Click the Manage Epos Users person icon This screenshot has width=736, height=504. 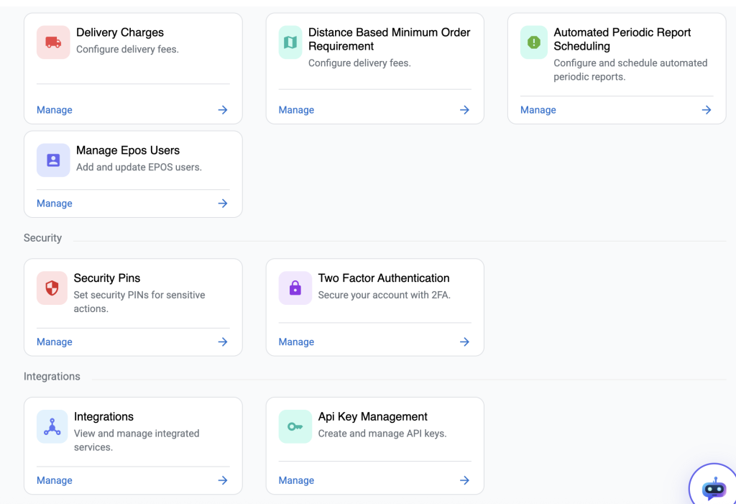click(x=53, y=160)
